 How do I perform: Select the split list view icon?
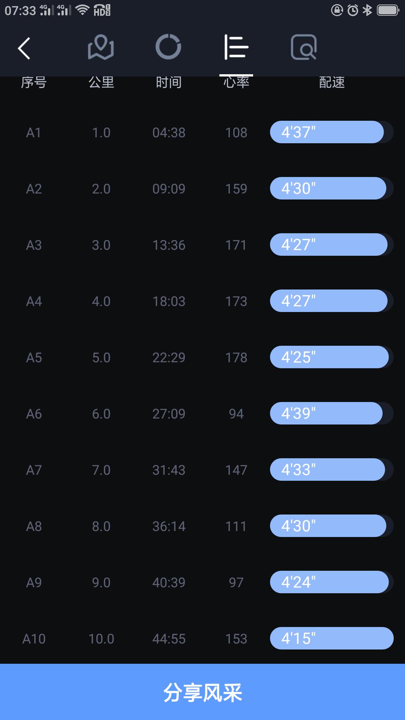tap(236, 47)
